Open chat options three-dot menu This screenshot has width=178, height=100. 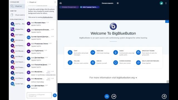(55, 2)
